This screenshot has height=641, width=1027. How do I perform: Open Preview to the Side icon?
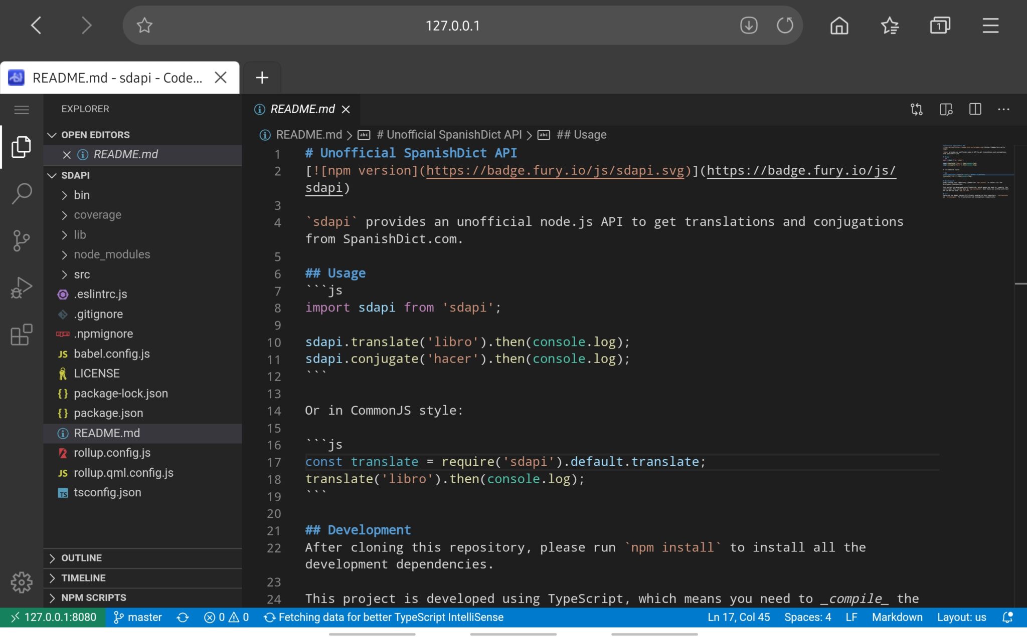point(946,109)
